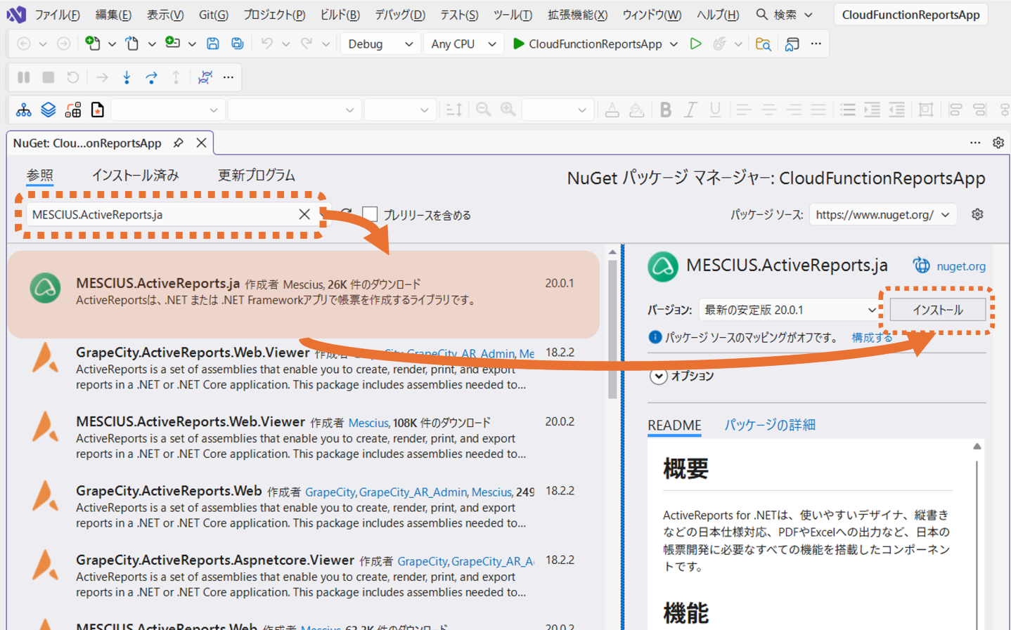This screenshot has width=1011, height=630.
Task: Click the zoom in magnifier icon
Action: coord(508,110)
